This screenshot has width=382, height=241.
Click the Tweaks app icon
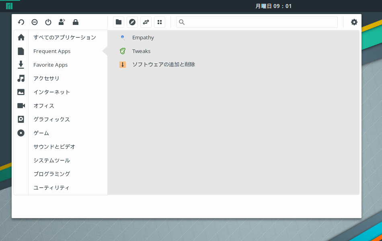tap(123, 51)
